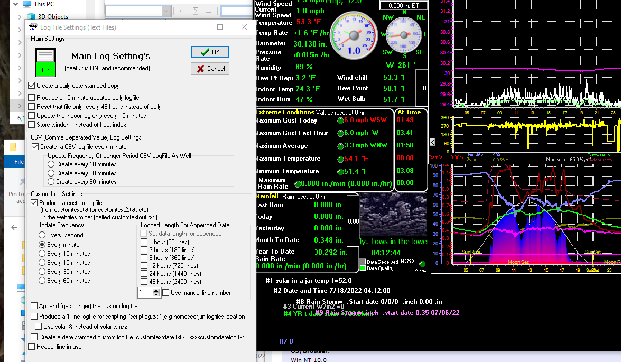Open the 3D Objects folder icon

[31, 16]
